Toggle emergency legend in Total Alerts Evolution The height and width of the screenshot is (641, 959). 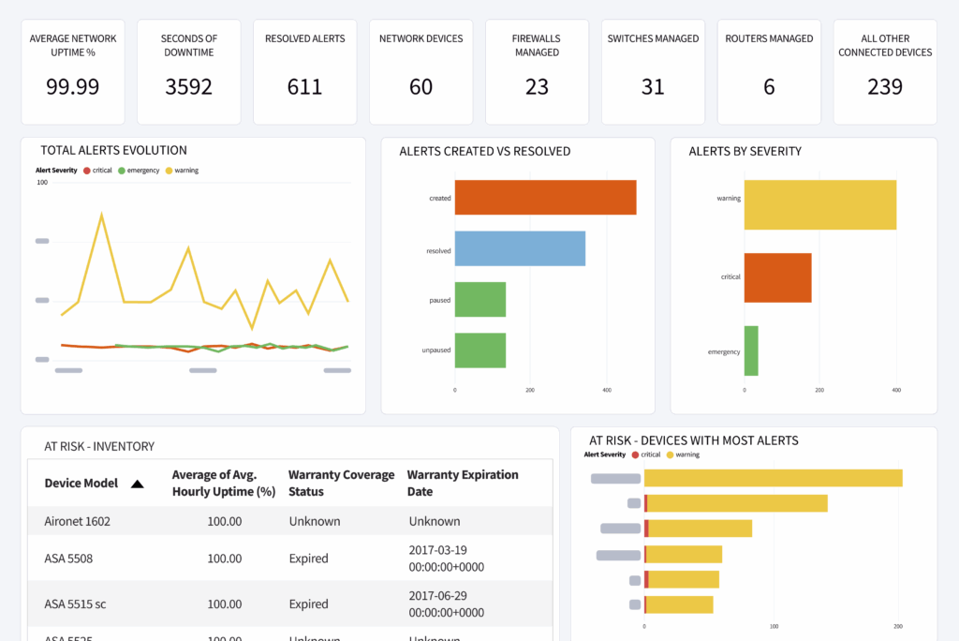point(139,171)
